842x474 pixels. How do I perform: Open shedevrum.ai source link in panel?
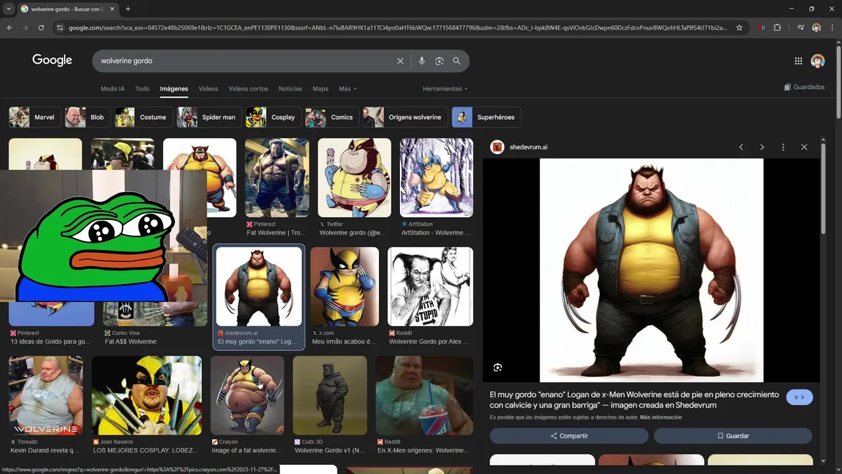(x=528, y=147)
